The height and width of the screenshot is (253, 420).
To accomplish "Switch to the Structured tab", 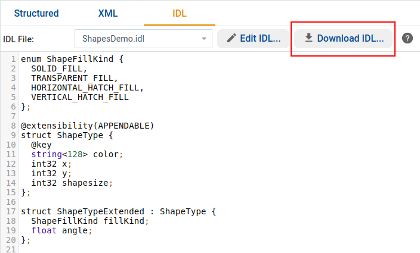I will point(36,13).
